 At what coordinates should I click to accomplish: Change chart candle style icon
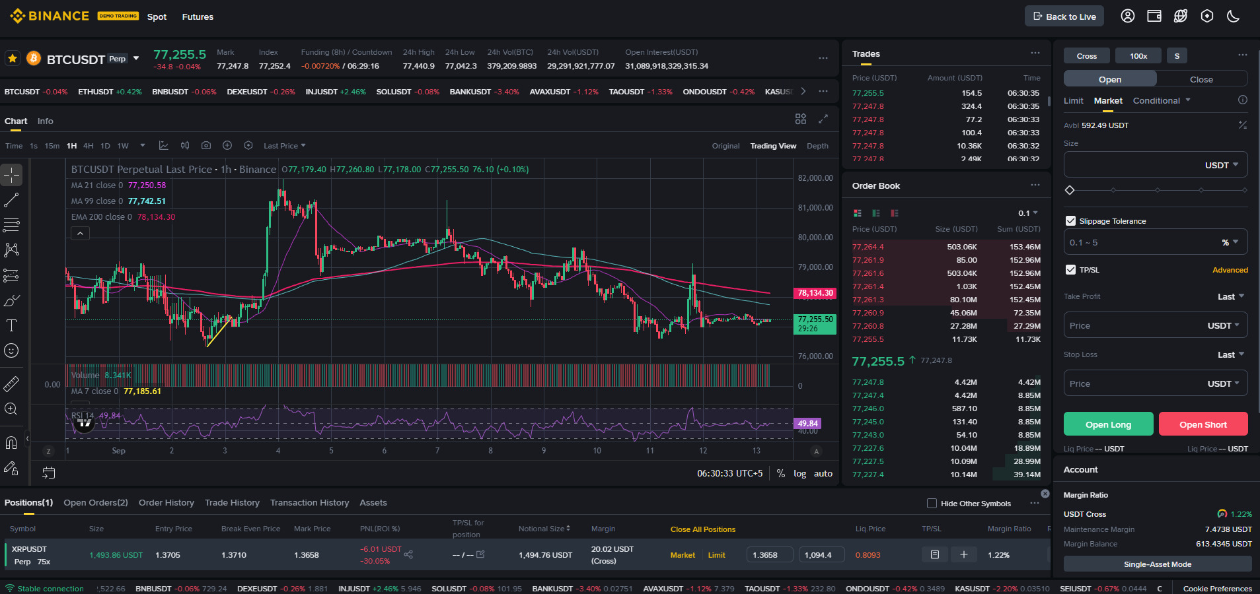point(185,145)
